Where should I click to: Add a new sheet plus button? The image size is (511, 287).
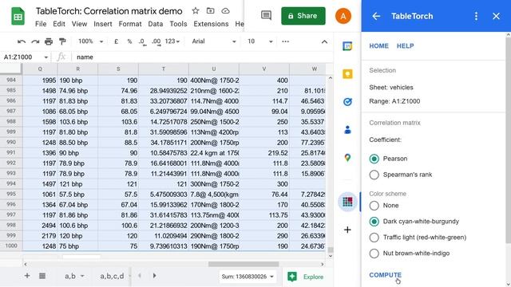click(x=27, y=276)
